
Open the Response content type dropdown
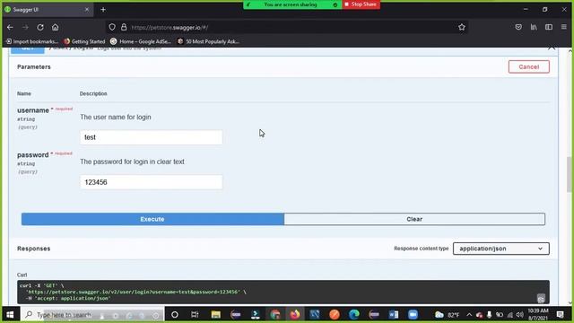tap(500, 249)
